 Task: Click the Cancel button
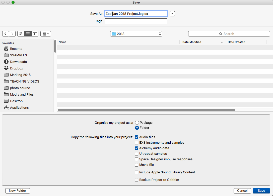242,190
